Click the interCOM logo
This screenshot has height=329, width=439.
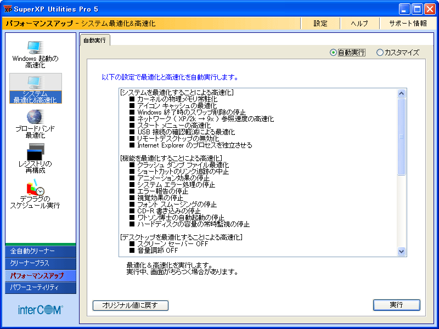41,310
